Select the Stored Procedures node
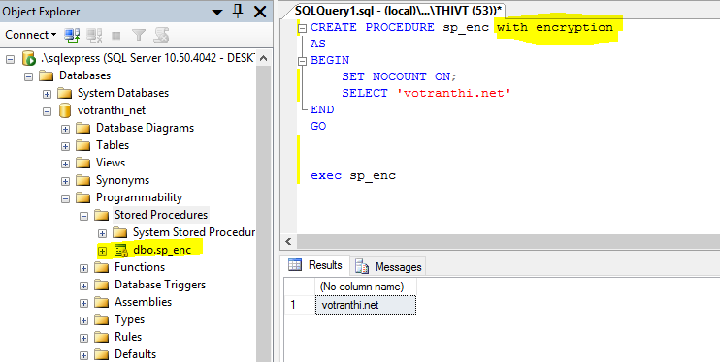Viewport: 720px width, 362px height. coord(161,215)
